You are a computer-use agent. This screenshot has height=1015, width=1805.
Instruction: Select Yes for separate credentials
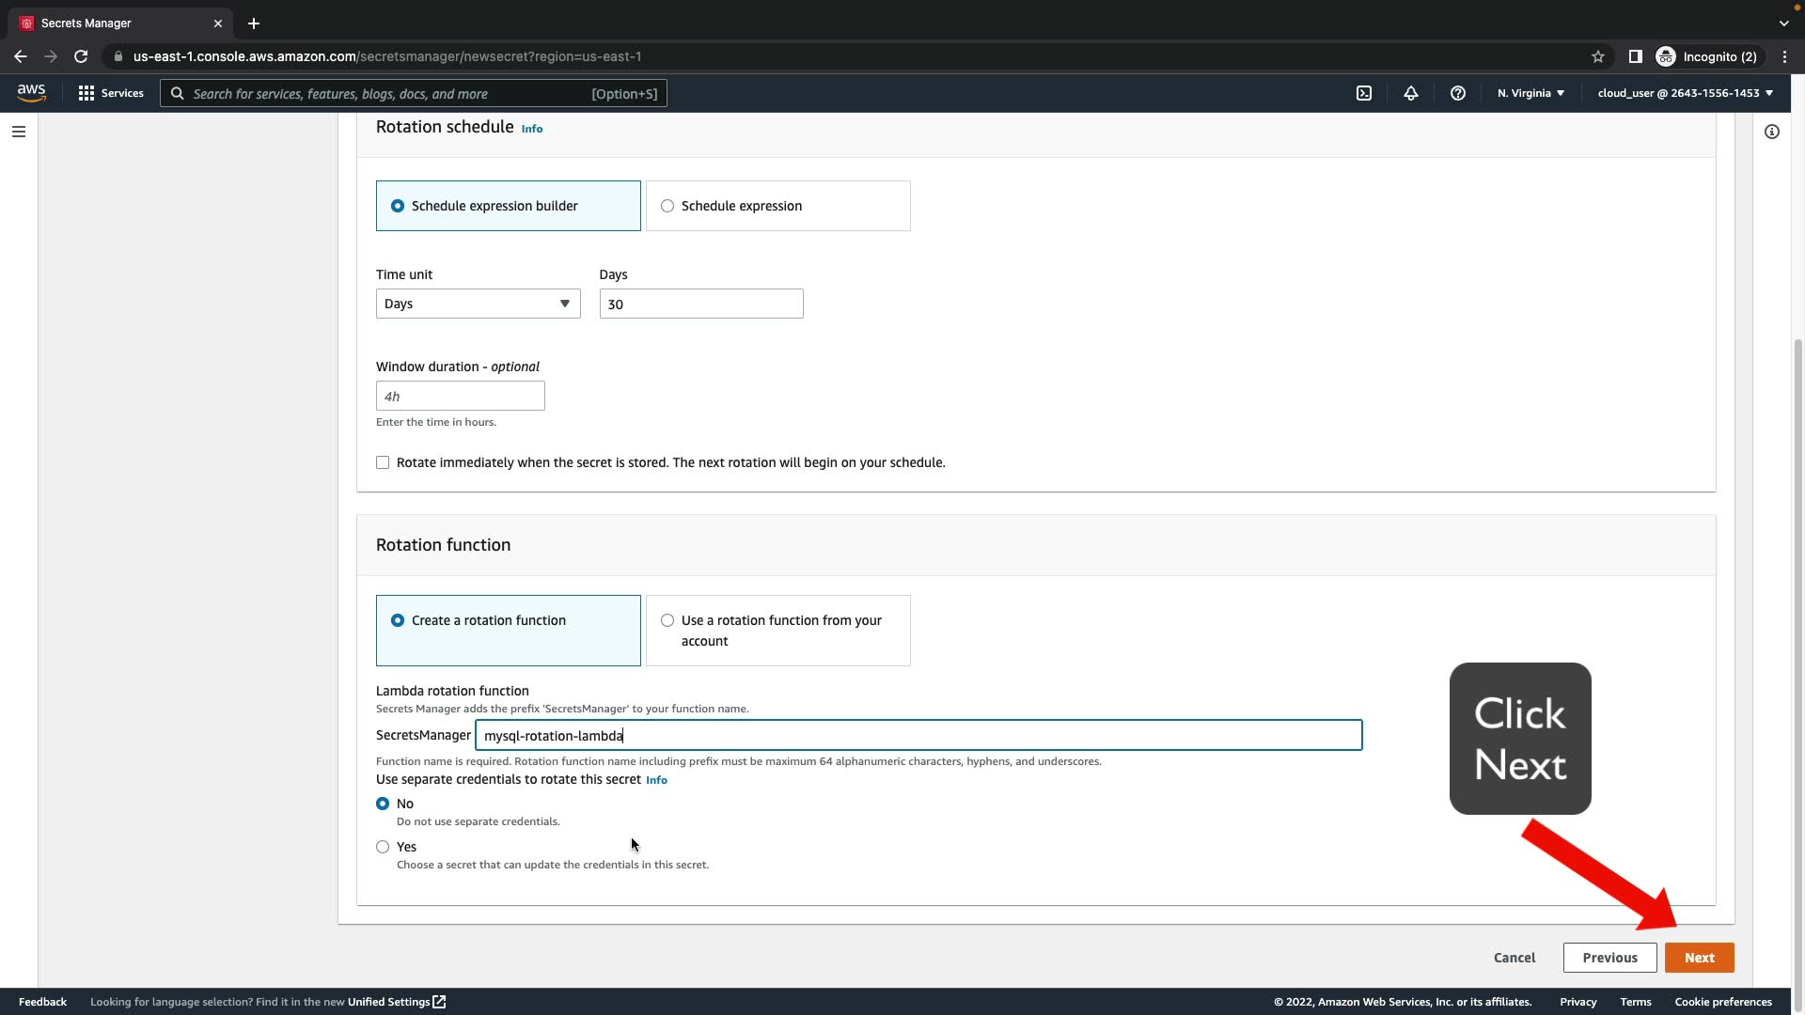pyautogui.click(x=383, y=847)
